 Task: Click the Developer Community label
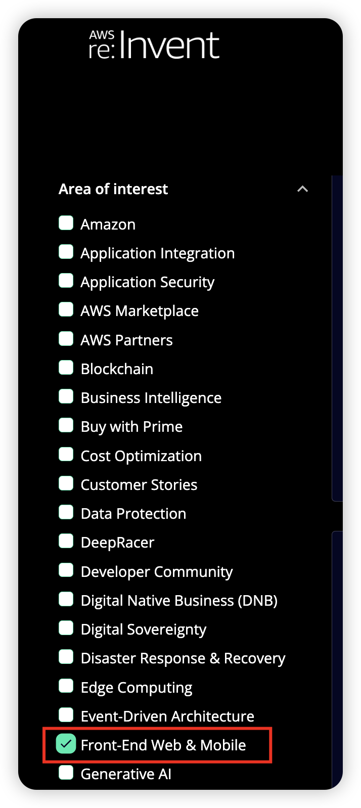[157, 571]
